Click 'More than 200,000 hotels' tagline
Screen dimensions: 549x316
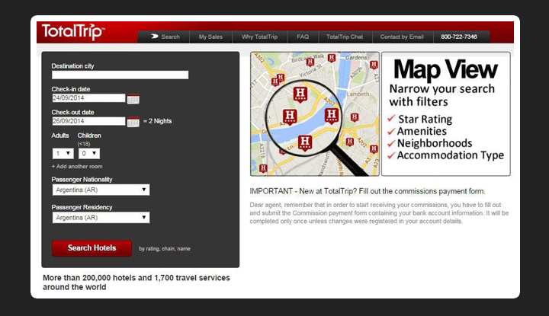click(136, 282)
